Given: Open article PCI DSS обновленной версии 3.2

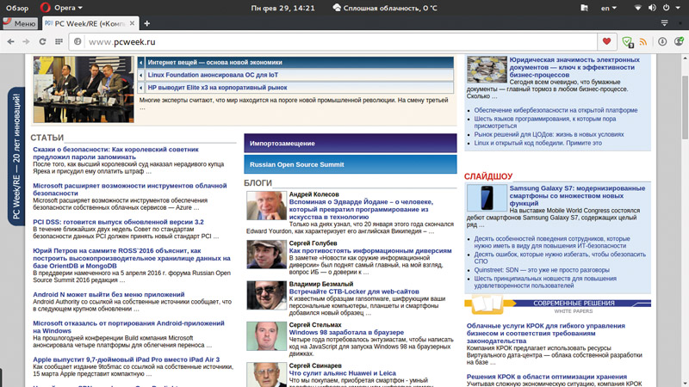Looking at the screenshot, I should [x=118, y=222].
